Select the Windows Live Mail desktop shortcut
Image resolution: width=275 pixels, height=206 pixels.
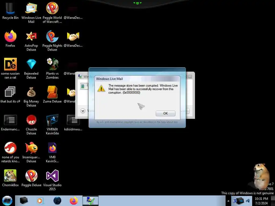[31, 13]
